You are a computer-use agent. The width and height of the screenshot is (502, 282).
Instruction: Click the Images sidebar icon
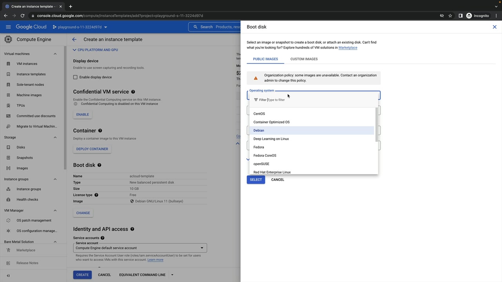tap(8, 168)
